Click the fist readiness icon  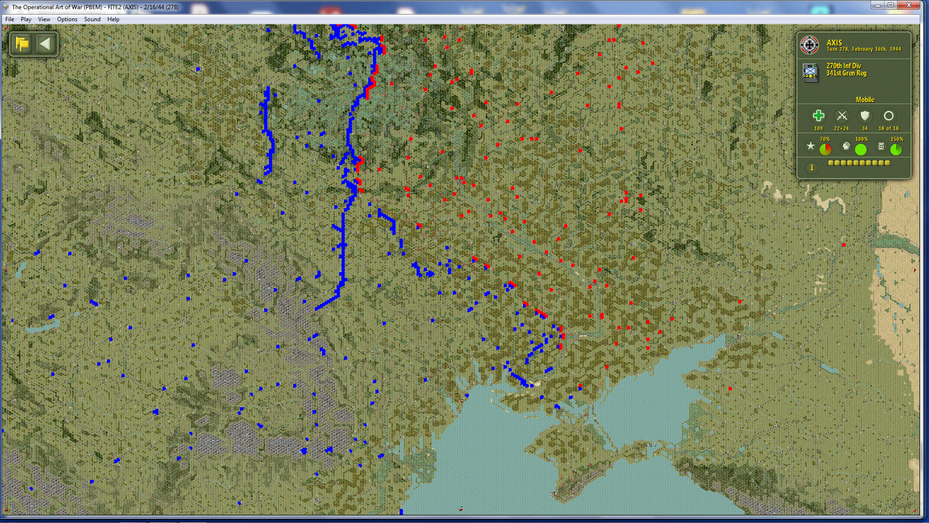point(846,146)
